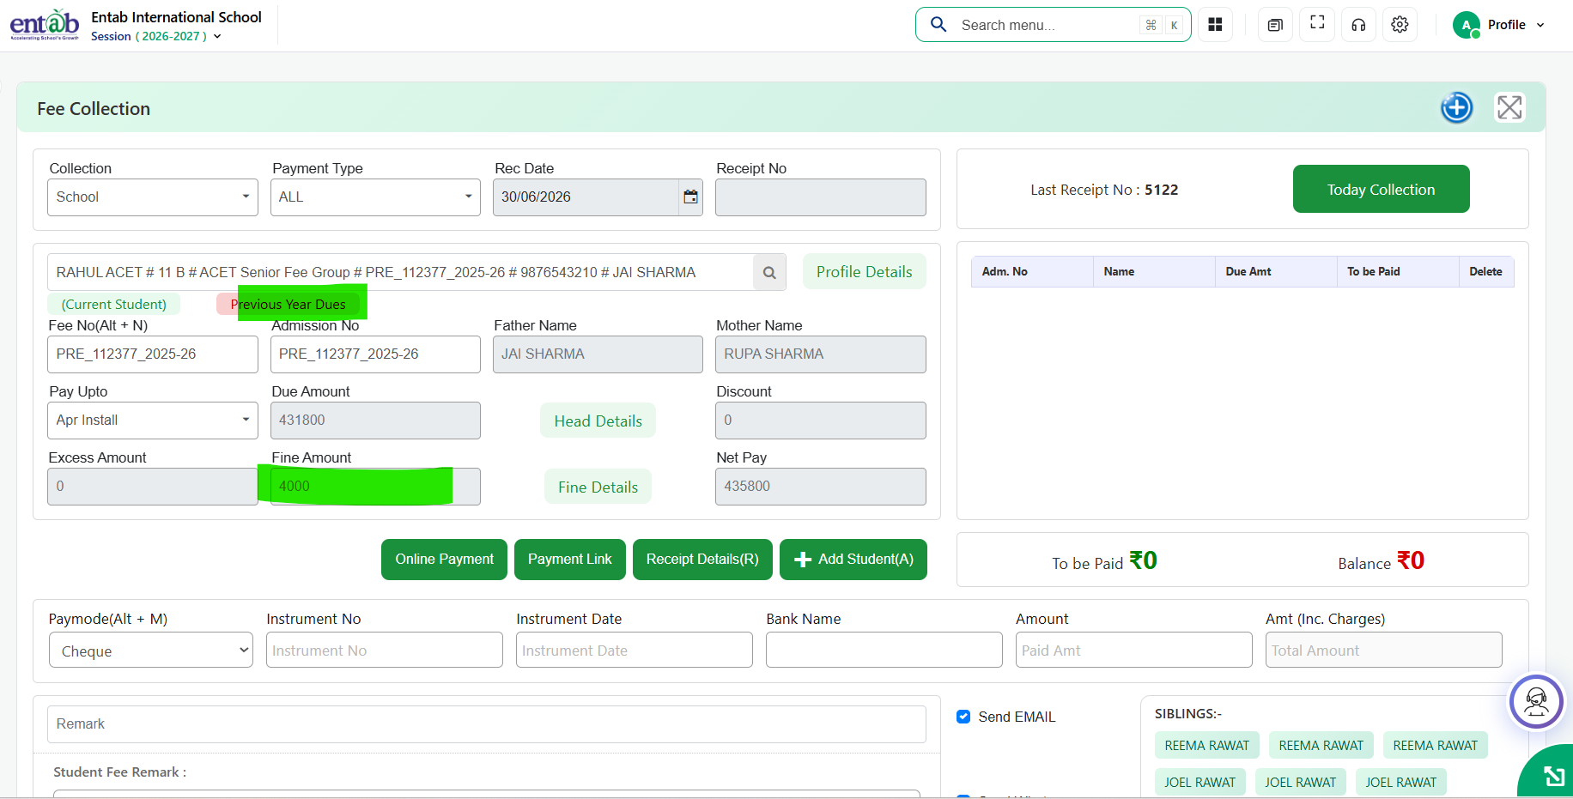Screen dimensions: 1573x799
Task: Open Profile Details
Action: pos(864,272)
